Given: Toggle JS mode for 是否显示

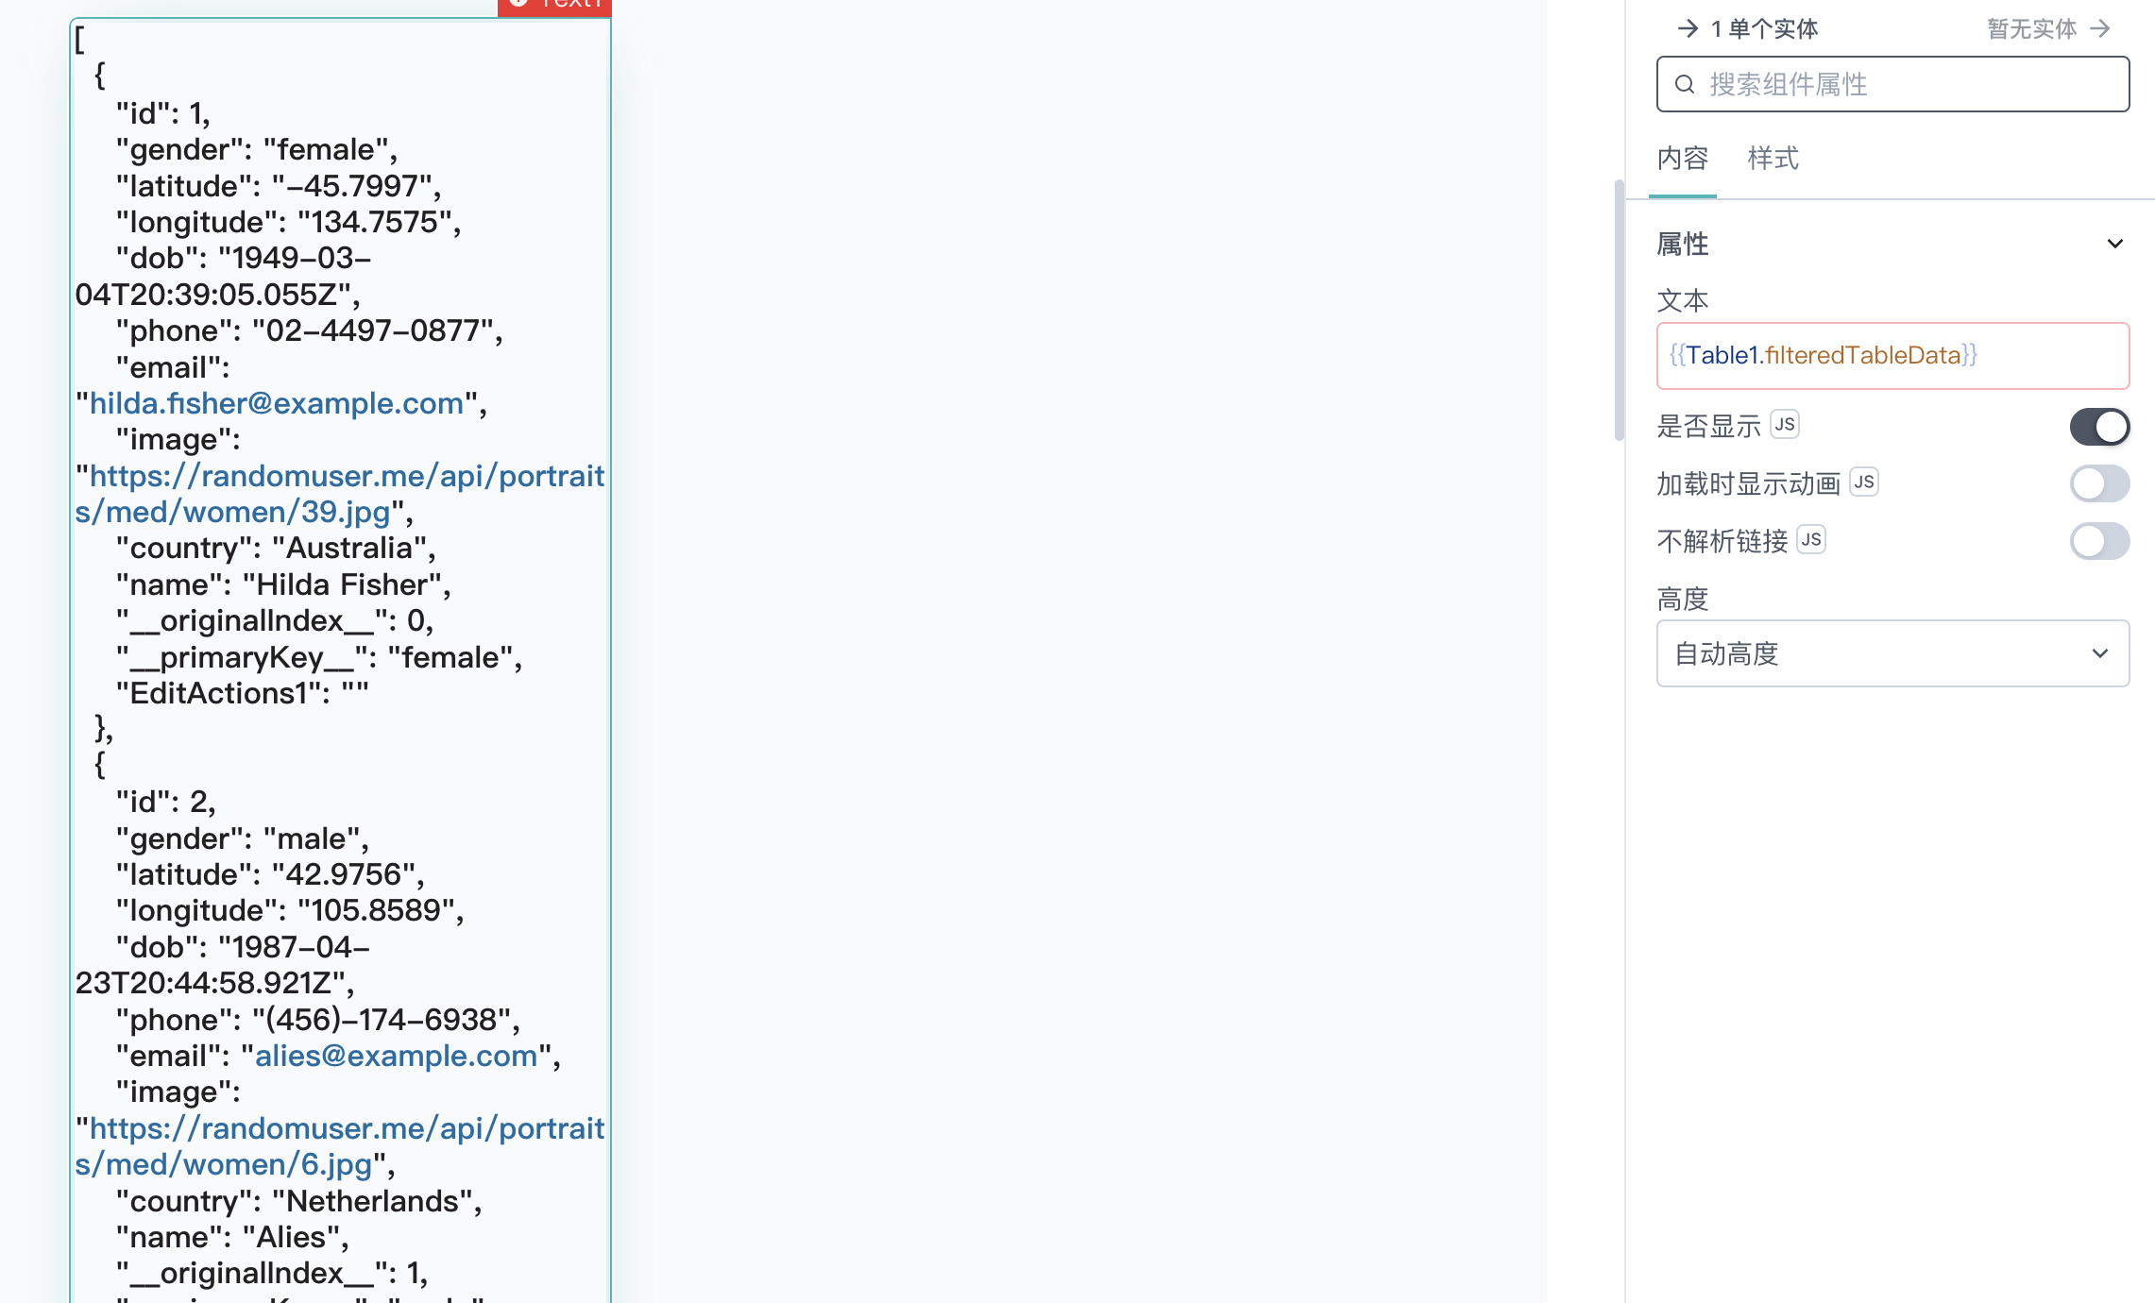Looking at the screenshot, I should coord(1784,425).
